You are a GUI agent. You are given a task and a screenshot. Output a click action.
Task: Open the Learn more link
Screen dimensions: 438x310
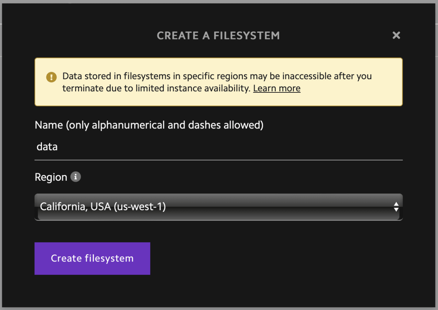point(277,88)
